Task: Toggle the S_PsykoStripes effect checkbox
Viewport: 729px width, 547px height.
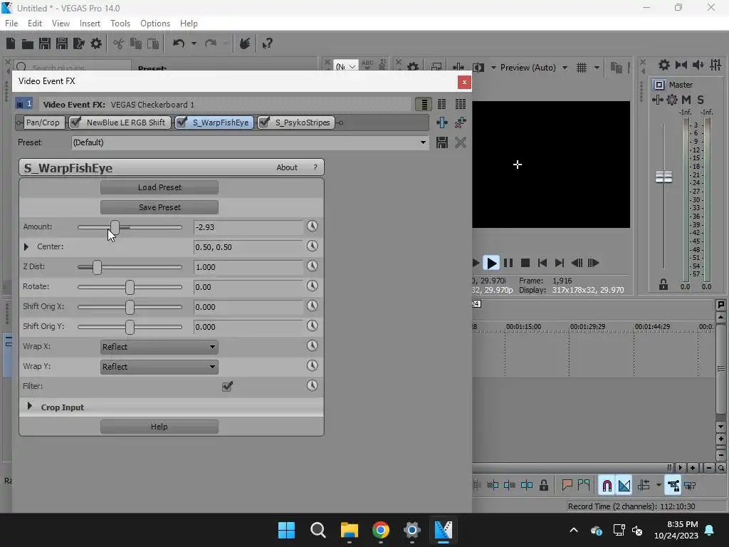Action: coord(263,123)
